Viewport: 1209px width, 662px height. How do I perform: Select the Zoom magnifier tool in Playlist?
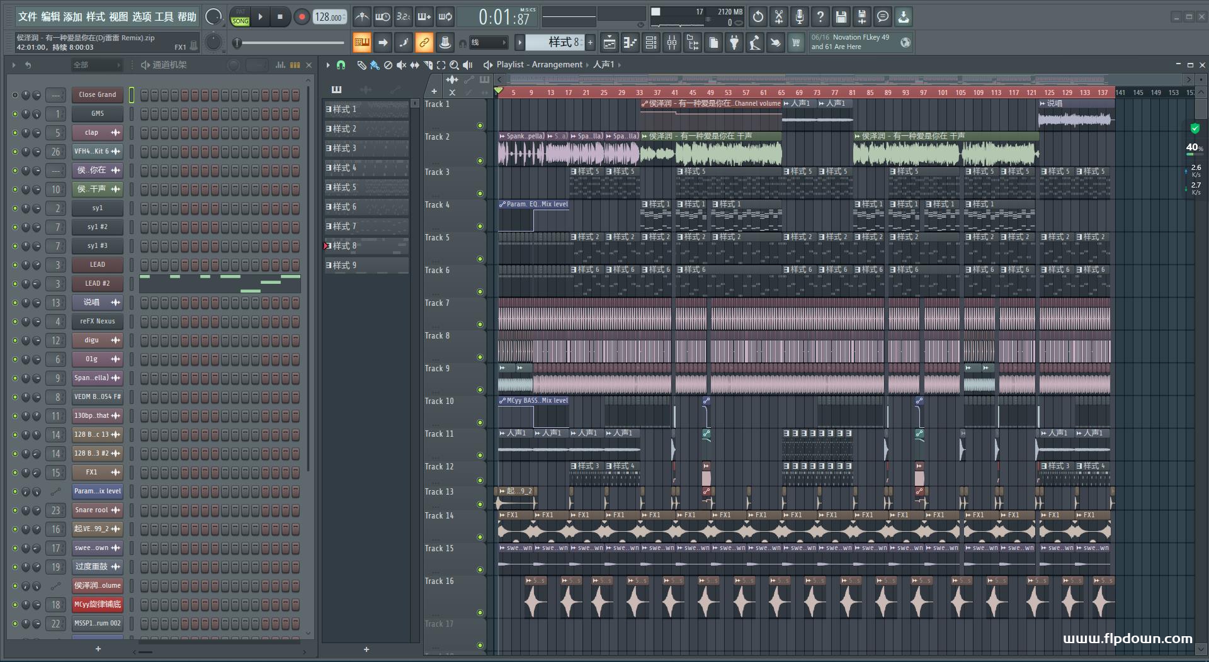pyautogui.click(x=454, y=65)
